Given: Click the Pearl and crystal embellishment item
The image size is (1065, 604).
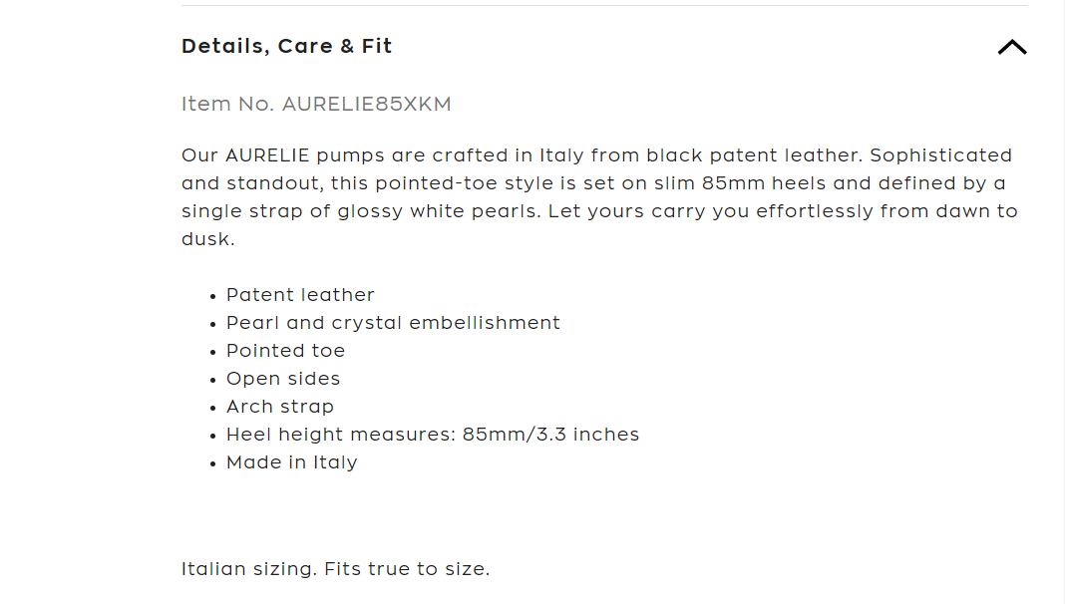Looking at the screenshot, I should tap(393, 323).
